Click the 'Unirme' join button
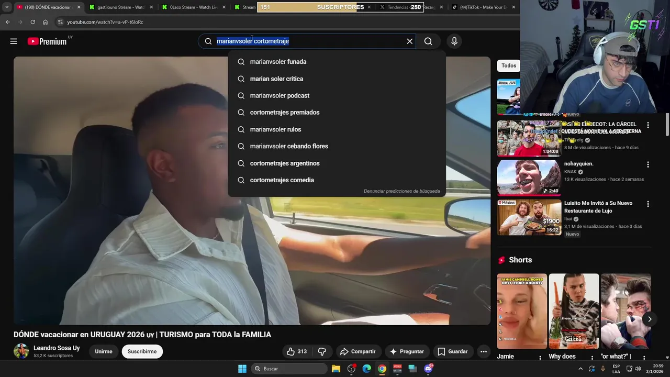670x377 pixels. [x=104, y=351]
